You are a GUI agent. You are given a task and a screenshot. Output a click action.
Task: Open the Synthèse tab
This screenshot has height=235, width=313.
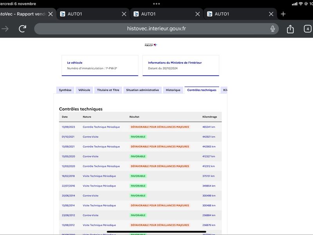(65, 90)
